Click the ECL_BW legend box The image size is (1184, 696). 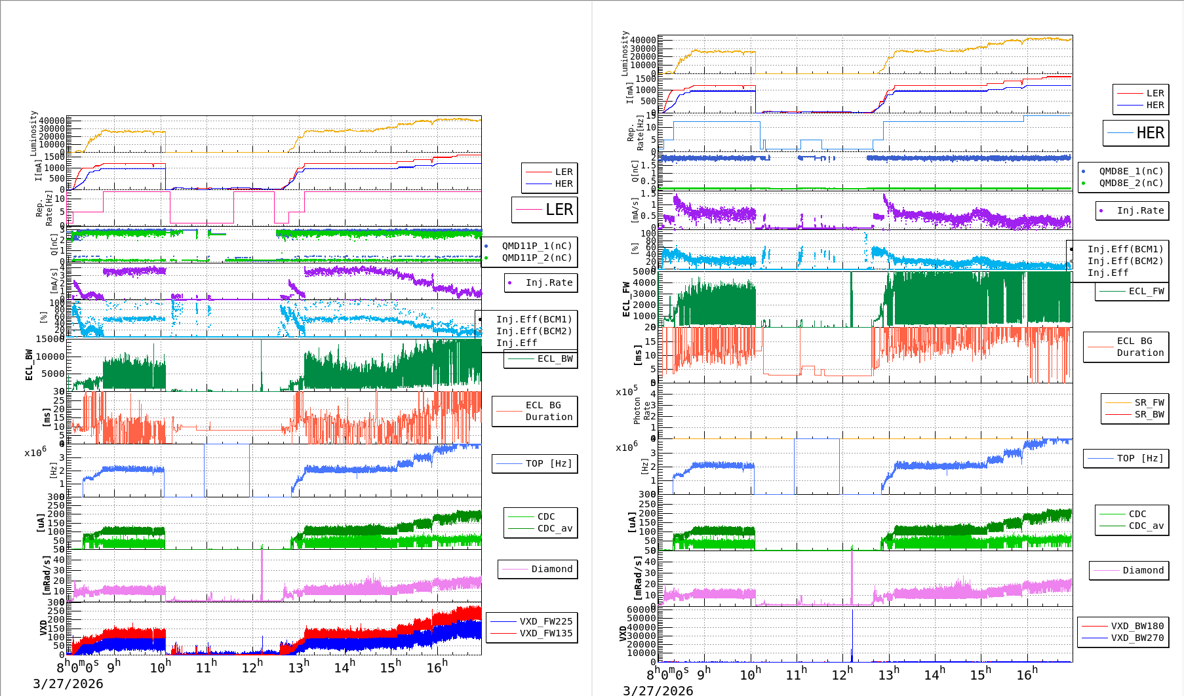click(x=541, y=359)
